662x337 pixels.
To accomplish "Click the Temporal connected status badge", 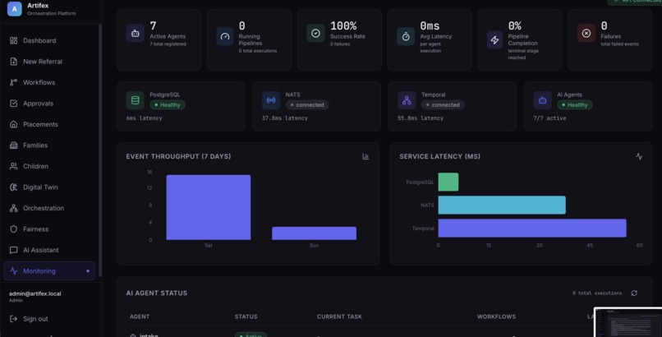I will 443,104.
